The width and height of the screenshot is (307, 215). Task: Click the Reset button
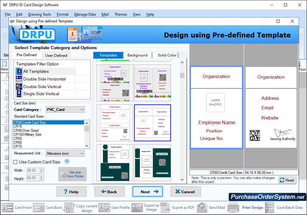click(287, 180)
